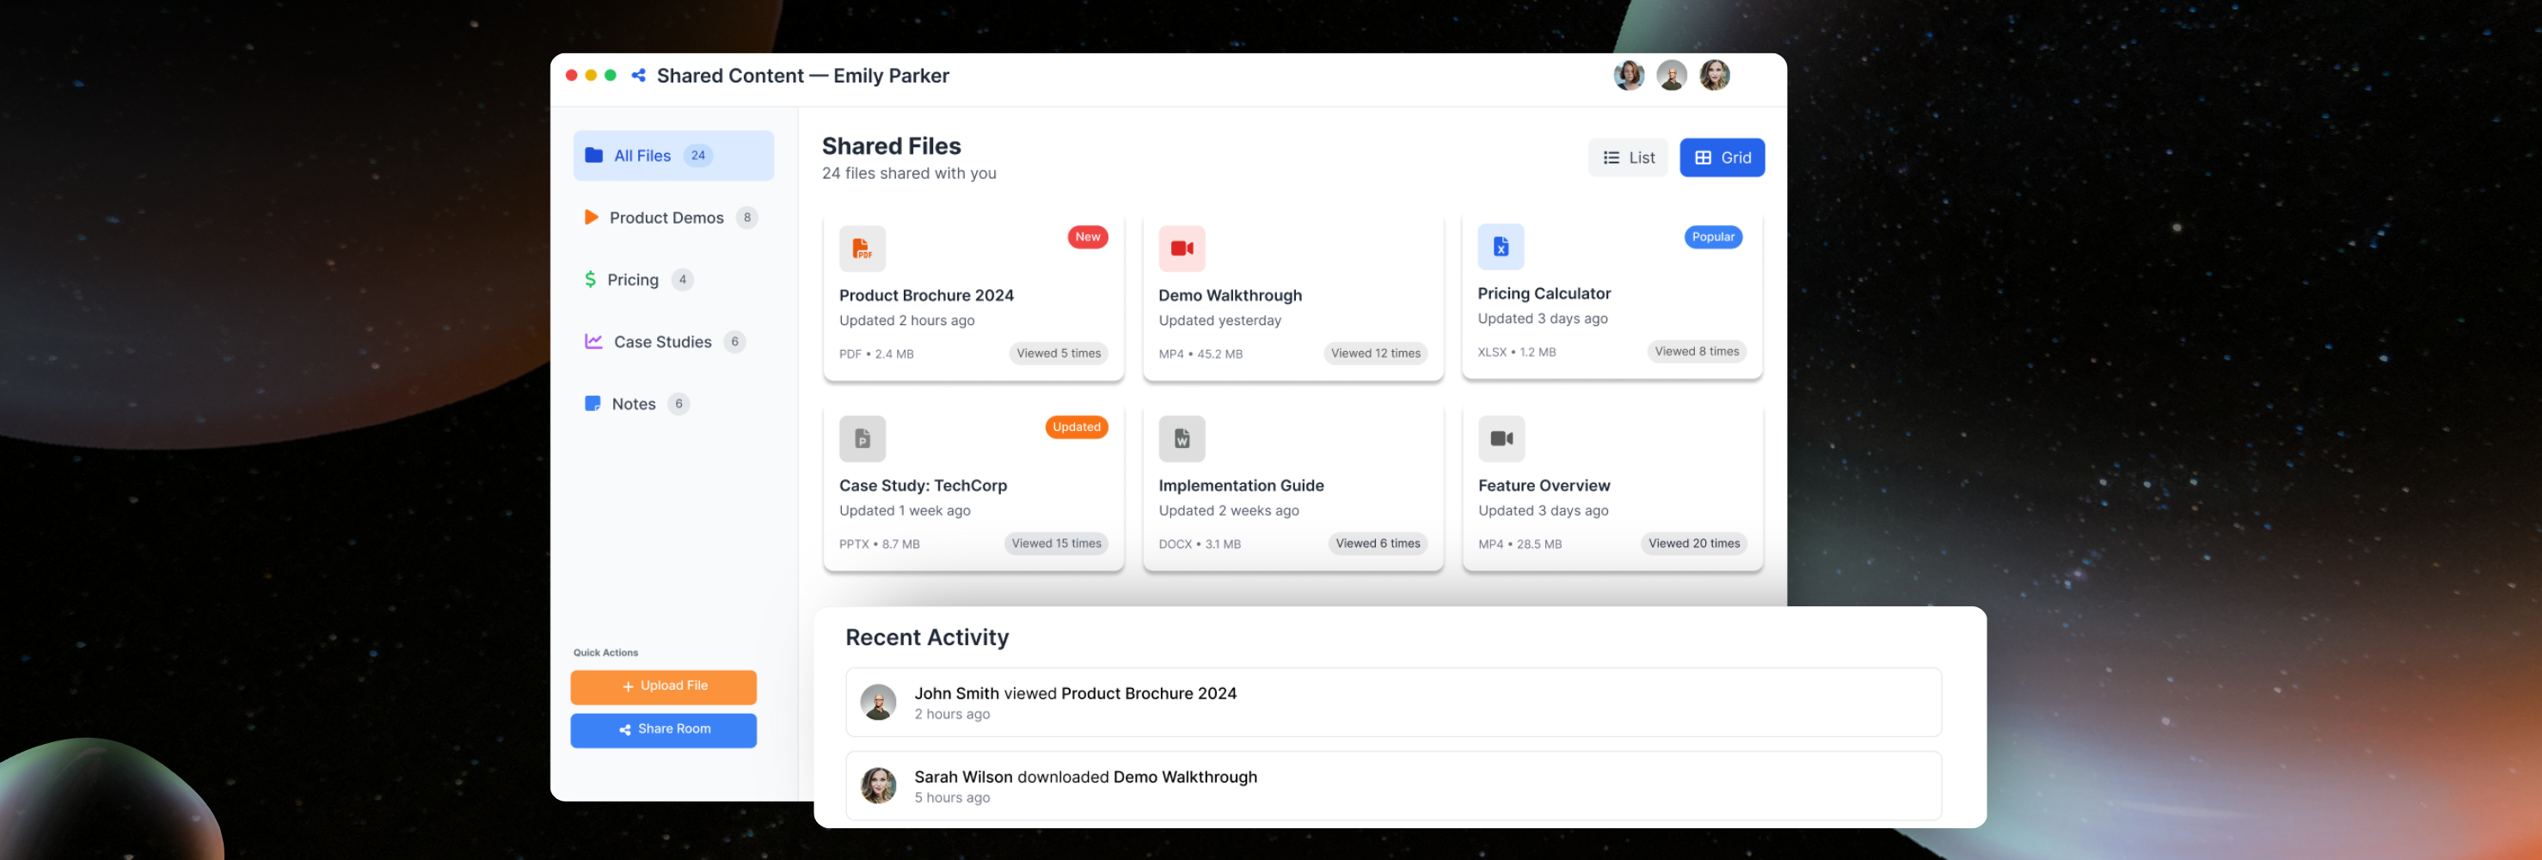
Task: Click the MP4 • 28.5 MB file info
Action: [x=1519, y=544]
